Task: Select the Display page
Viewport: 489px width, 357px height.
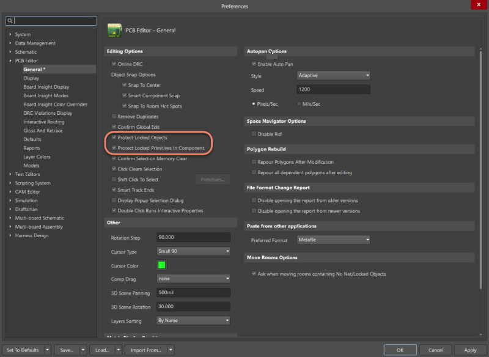Action: click(31, 78)
